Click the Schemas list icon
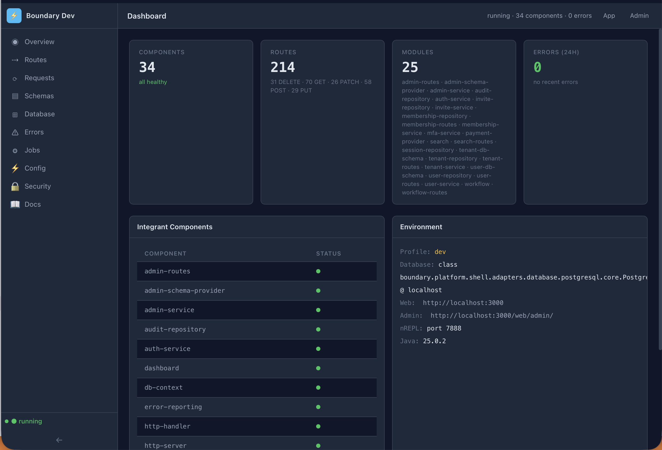Image resolution: width=662 pixels, height=450 pixels. click(x=15, y=96)
